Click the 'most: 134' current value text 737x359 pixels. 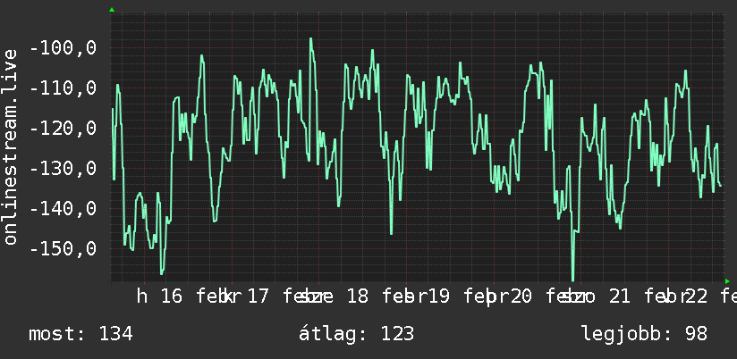[80, 334]
